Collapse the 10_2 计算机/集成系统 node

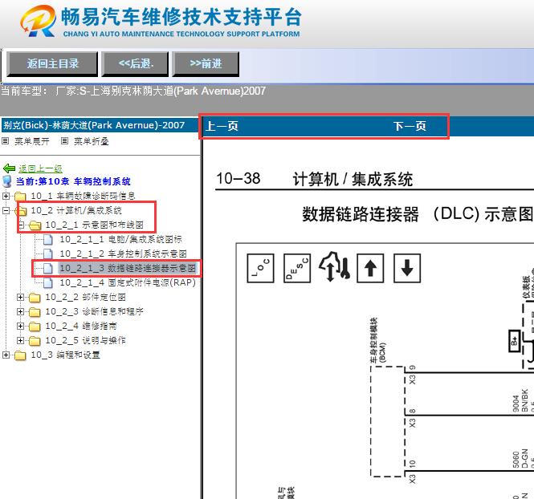click(x=6, y=210)
